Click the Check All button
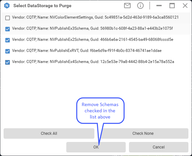This screenshot has height=156, width=192. tap(49, 133)
